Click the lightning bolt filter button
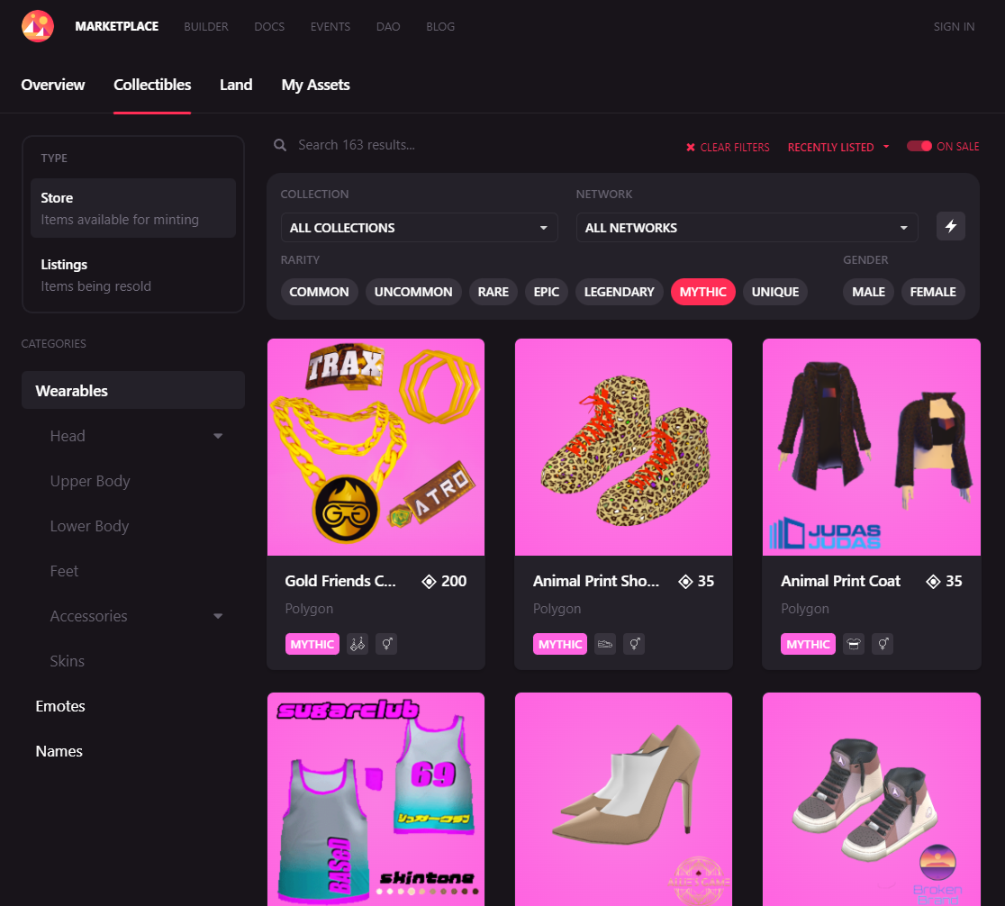The image size is (1005, 906). (951, 226)
